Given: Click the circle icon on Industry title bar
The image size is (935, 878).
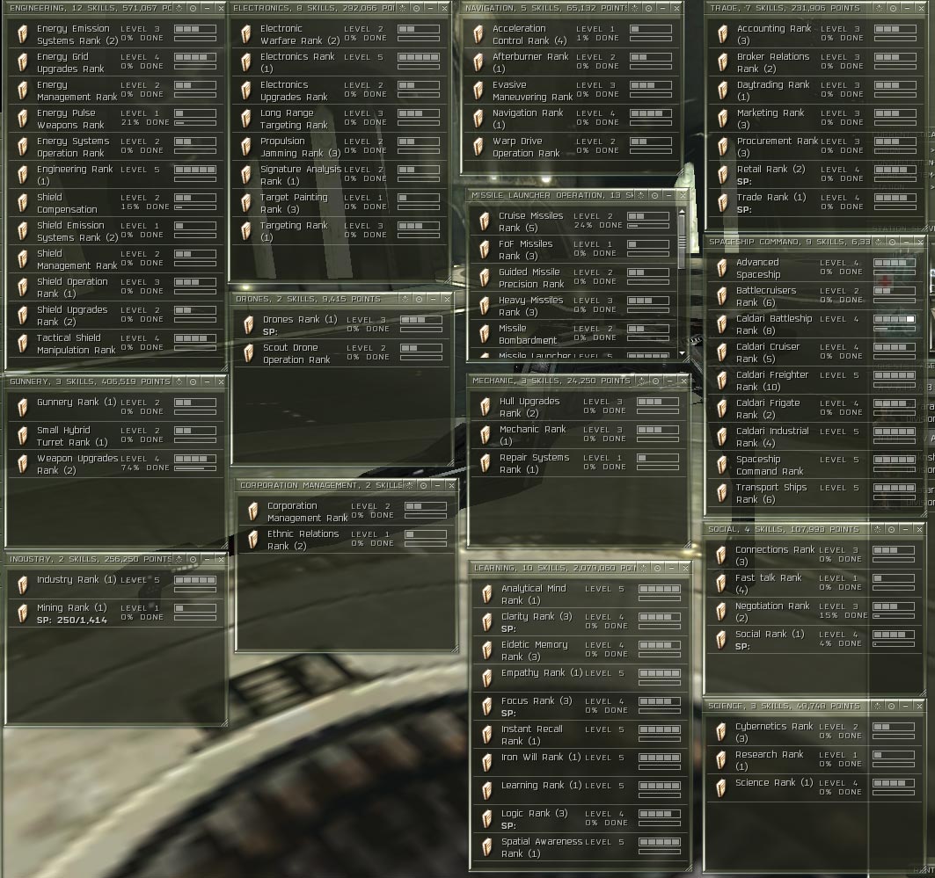Looking at the screenshot, I should tap(194, 559).
